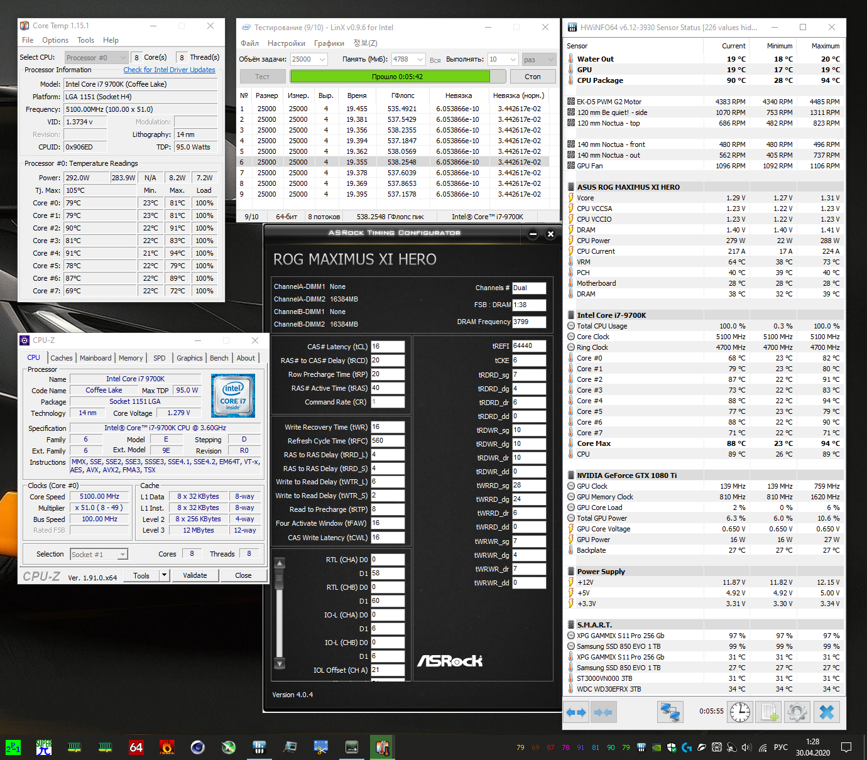The width and height of the screenshot is (867, 760).
Task: Click Command Rate (CR) field
Action: pyautogui.click(x=388, y=402)
